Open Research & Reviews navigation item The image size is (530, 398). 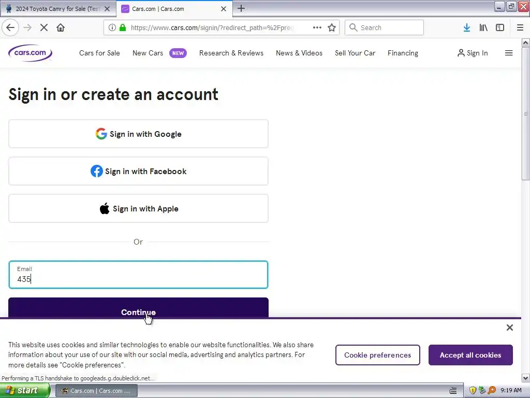(x=231, y=53)
